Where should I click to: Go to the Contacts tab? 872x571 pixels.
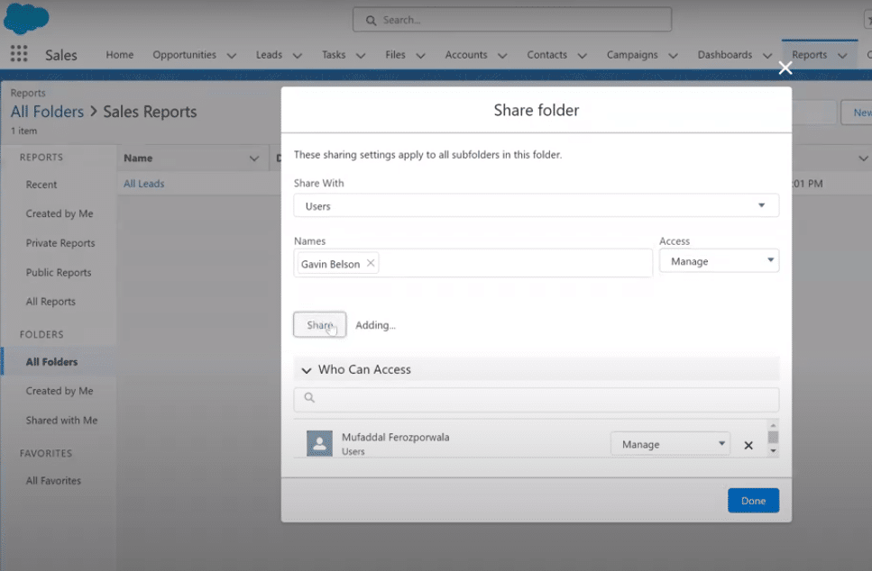tap(547, 54)
